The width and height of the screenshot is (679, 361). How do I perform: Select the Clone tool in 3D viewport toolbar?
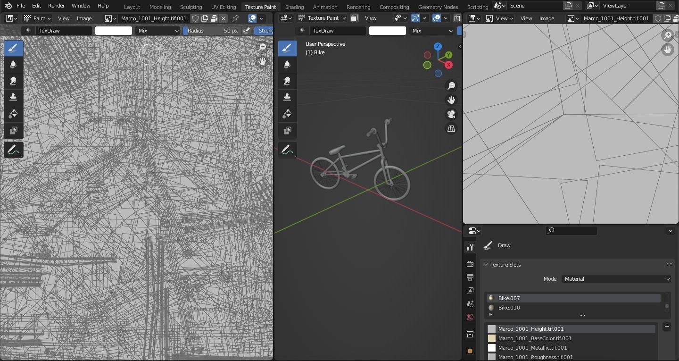tap(287, 97)
